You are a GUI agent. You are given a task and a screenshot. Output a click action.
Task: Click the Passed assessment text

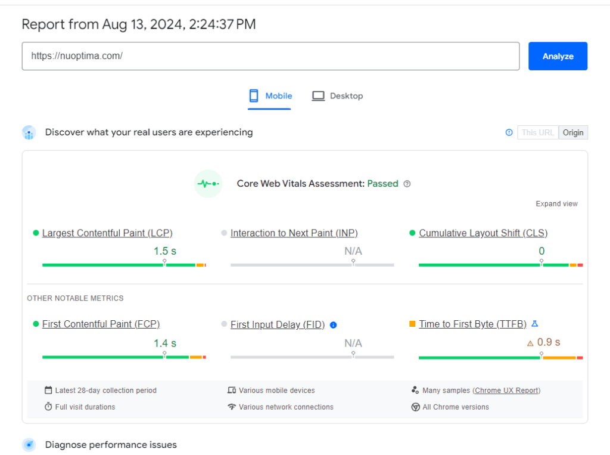click(x=383, y=184)
